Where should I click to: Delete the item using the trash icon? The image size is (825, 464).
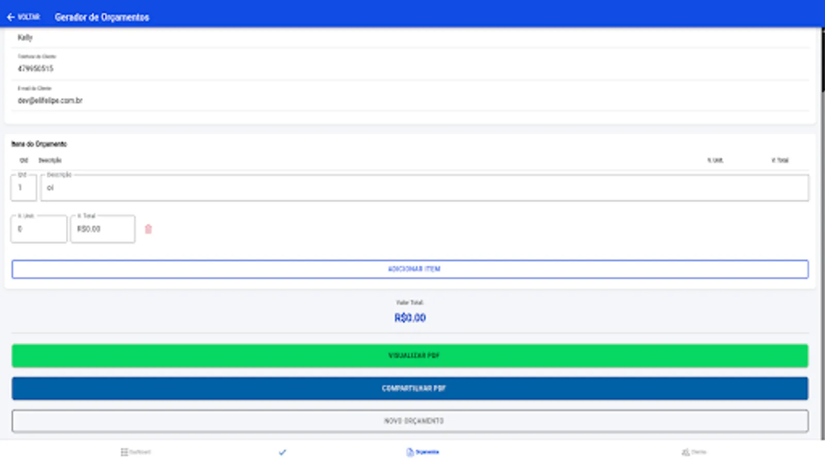[x=148, y=229]
